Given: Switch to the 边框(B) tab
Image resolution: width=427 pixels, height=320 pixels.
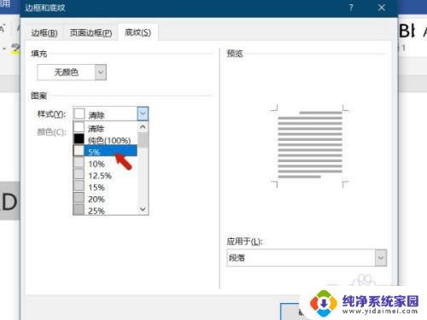Looking at the screenshot, I should tap(44, 33).
